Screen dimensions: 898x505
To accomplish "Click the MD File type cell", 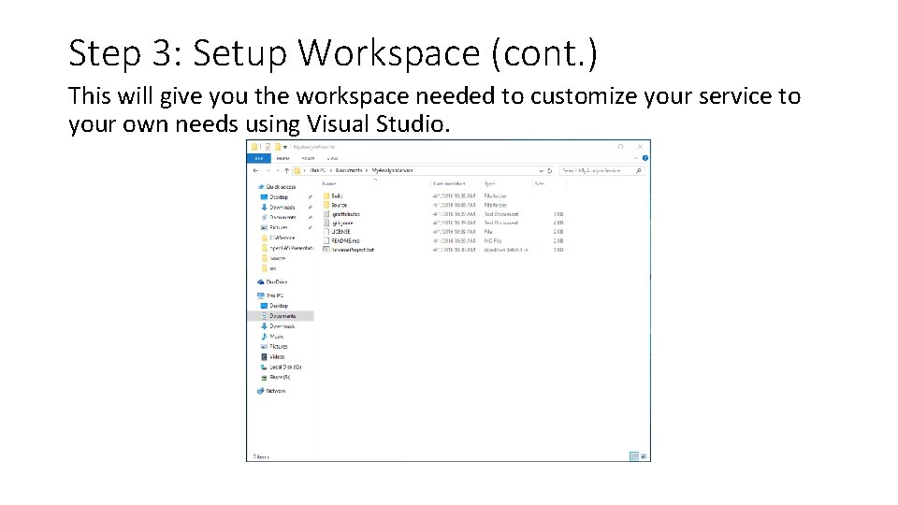I will click(x=493, y=241).
